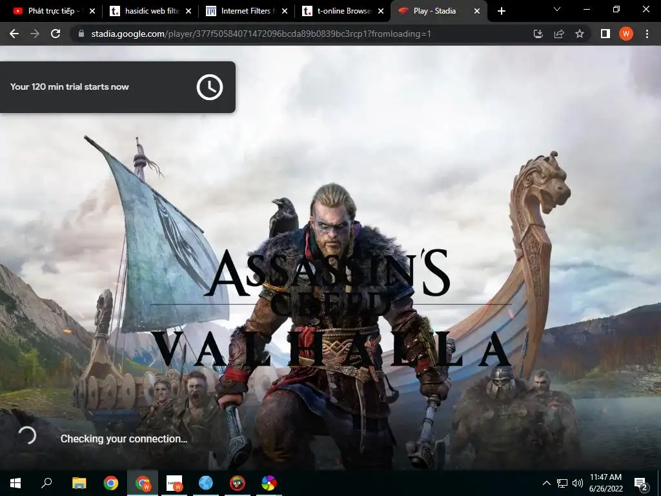This screenshot has width=661, height=496.
Task: Click the 'Your 120 min trial starts now' text
Action: tap(70, 87)
